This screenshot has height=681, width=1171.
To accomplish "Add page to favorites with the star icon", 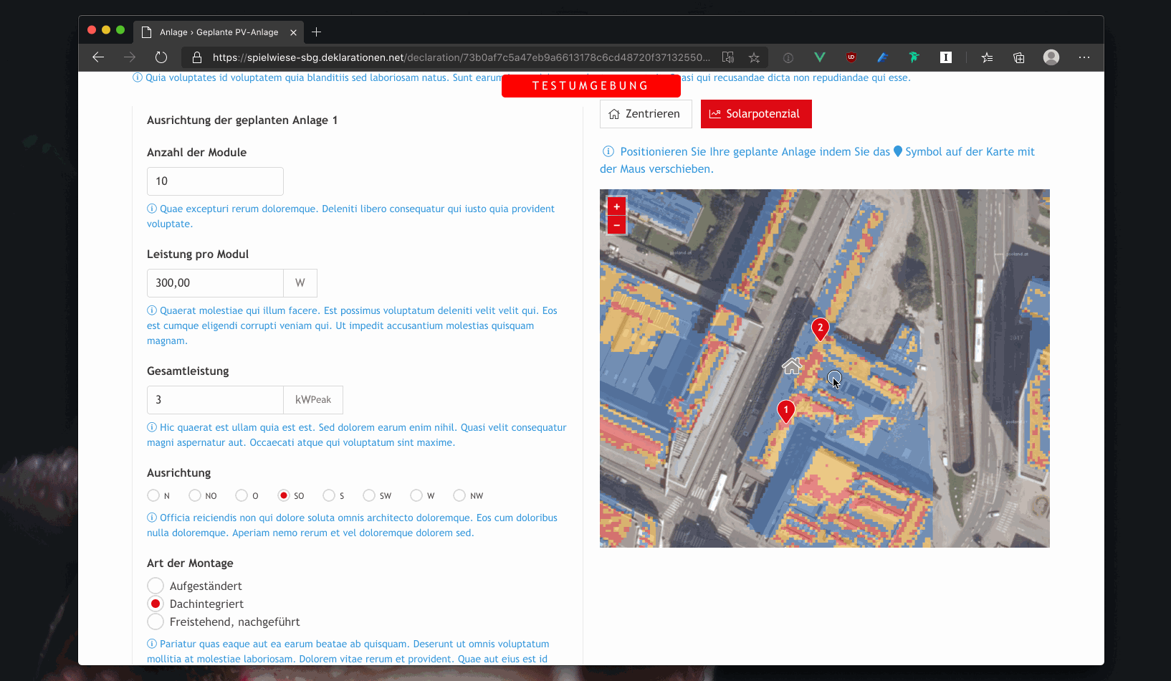I will pyautogui.click(x=754, y=57).
